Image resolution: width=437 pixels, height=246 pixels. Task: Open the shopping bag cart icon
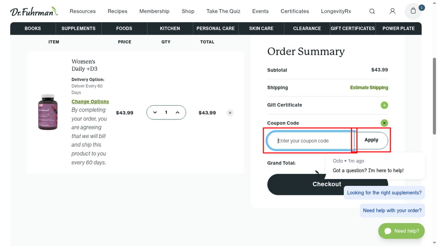(x=413, y=11)
